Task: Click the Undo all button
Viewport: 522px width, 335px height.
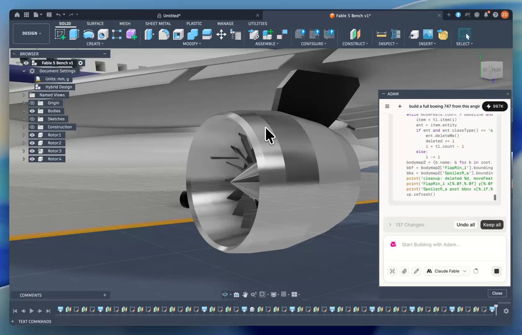Action: point(465,225)
